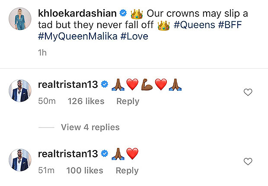The image size is (268, 186).
Task: Open the #Love hashtag
Action: [x=133, y=36]
